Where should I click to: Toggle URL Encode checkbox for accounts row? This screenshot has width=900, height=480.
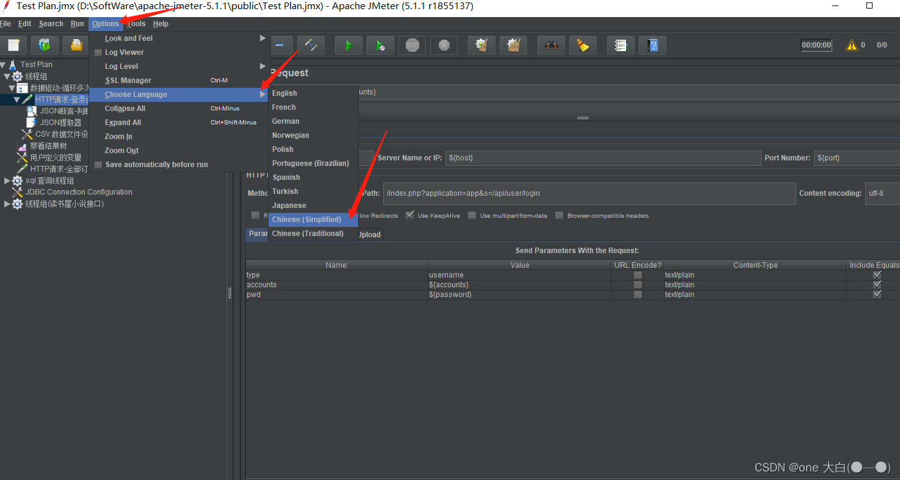coord(638,285)
